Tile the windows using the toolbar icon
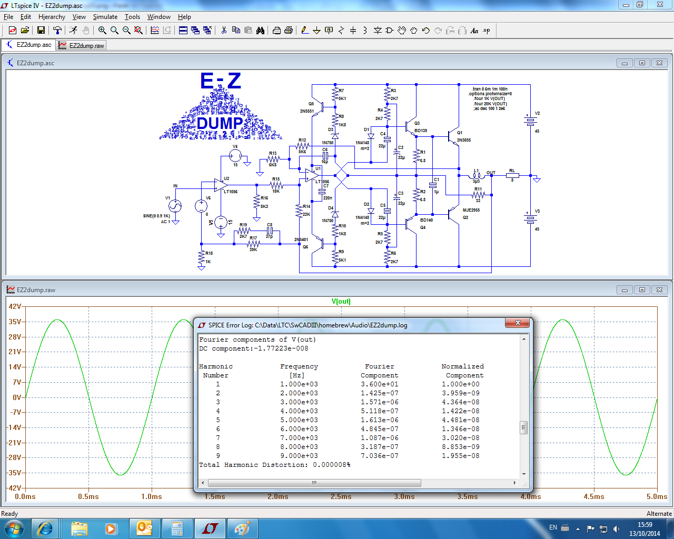The image size is (674, 539). [183, 31]
